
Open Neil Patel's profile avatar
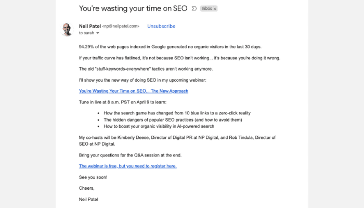pos(67,30)
